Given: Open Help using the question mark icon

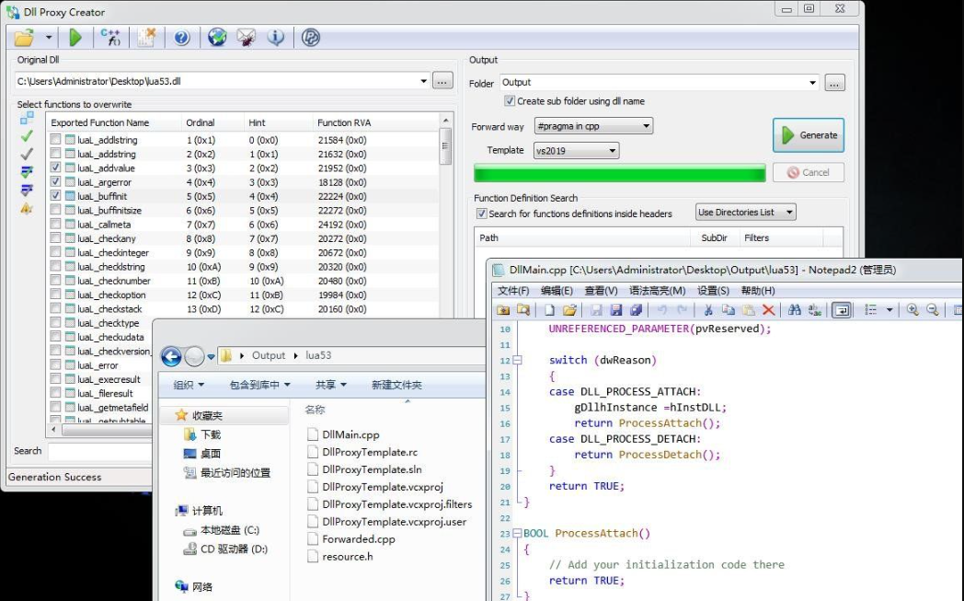Looking at the screenshot, I should pyautogui.click(x=182, y=38).
